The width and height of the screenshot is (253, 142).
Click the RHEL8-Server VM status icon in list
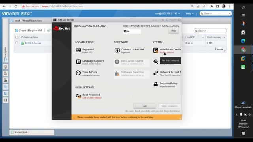(x=23, y=43)
